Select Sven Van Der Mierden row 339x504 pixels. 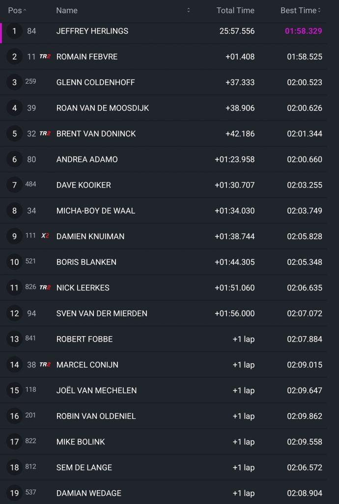coord(163,313)
